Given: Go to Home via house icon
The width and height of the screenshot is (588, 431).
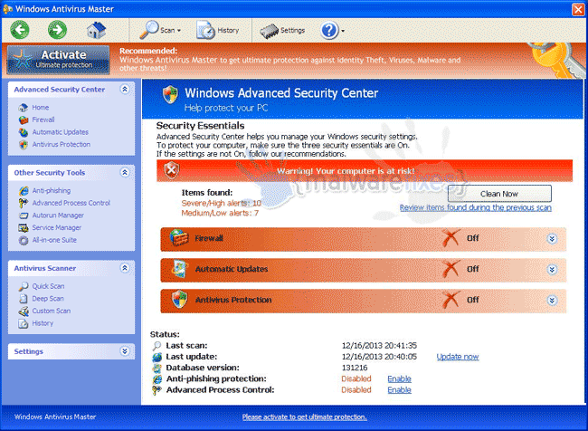Looking at the screenshot, I should pos(97,30).
